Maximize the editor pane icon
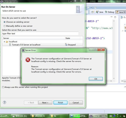This screenshot has width=126, height=118. tap(115, 17)
